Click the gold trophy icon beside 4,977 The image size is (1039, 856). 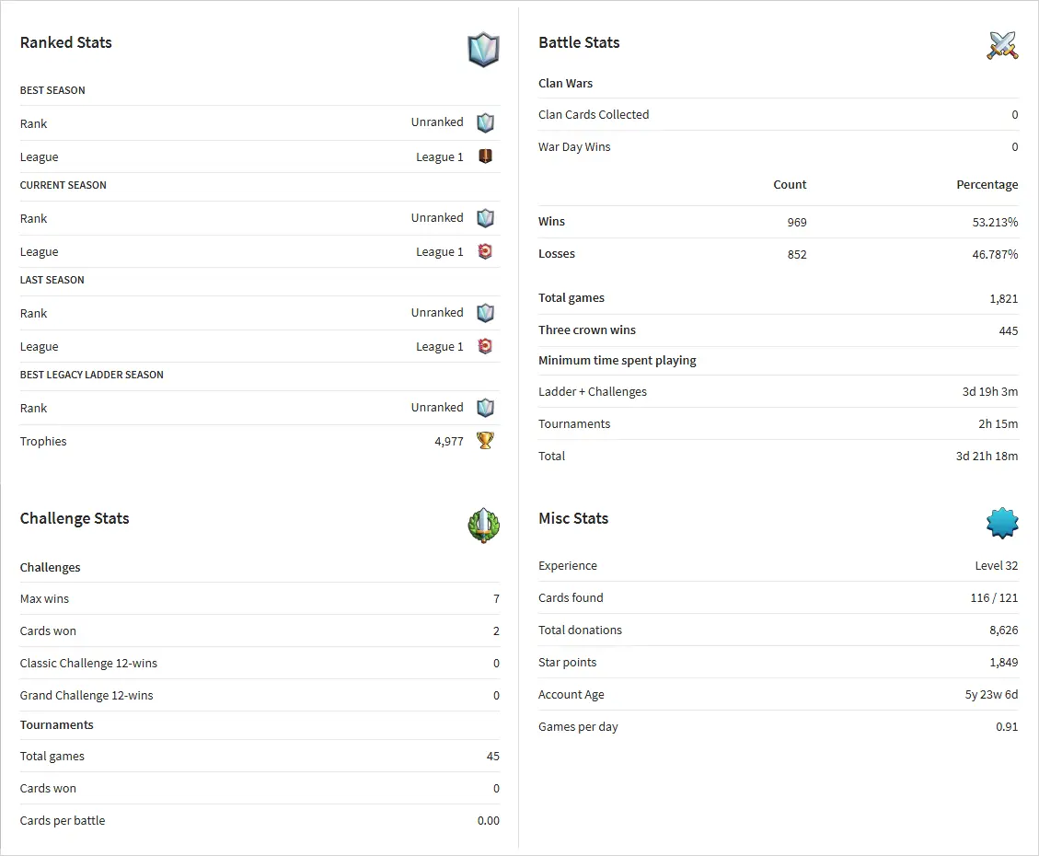pyautogui.click(x=485, y=441)
